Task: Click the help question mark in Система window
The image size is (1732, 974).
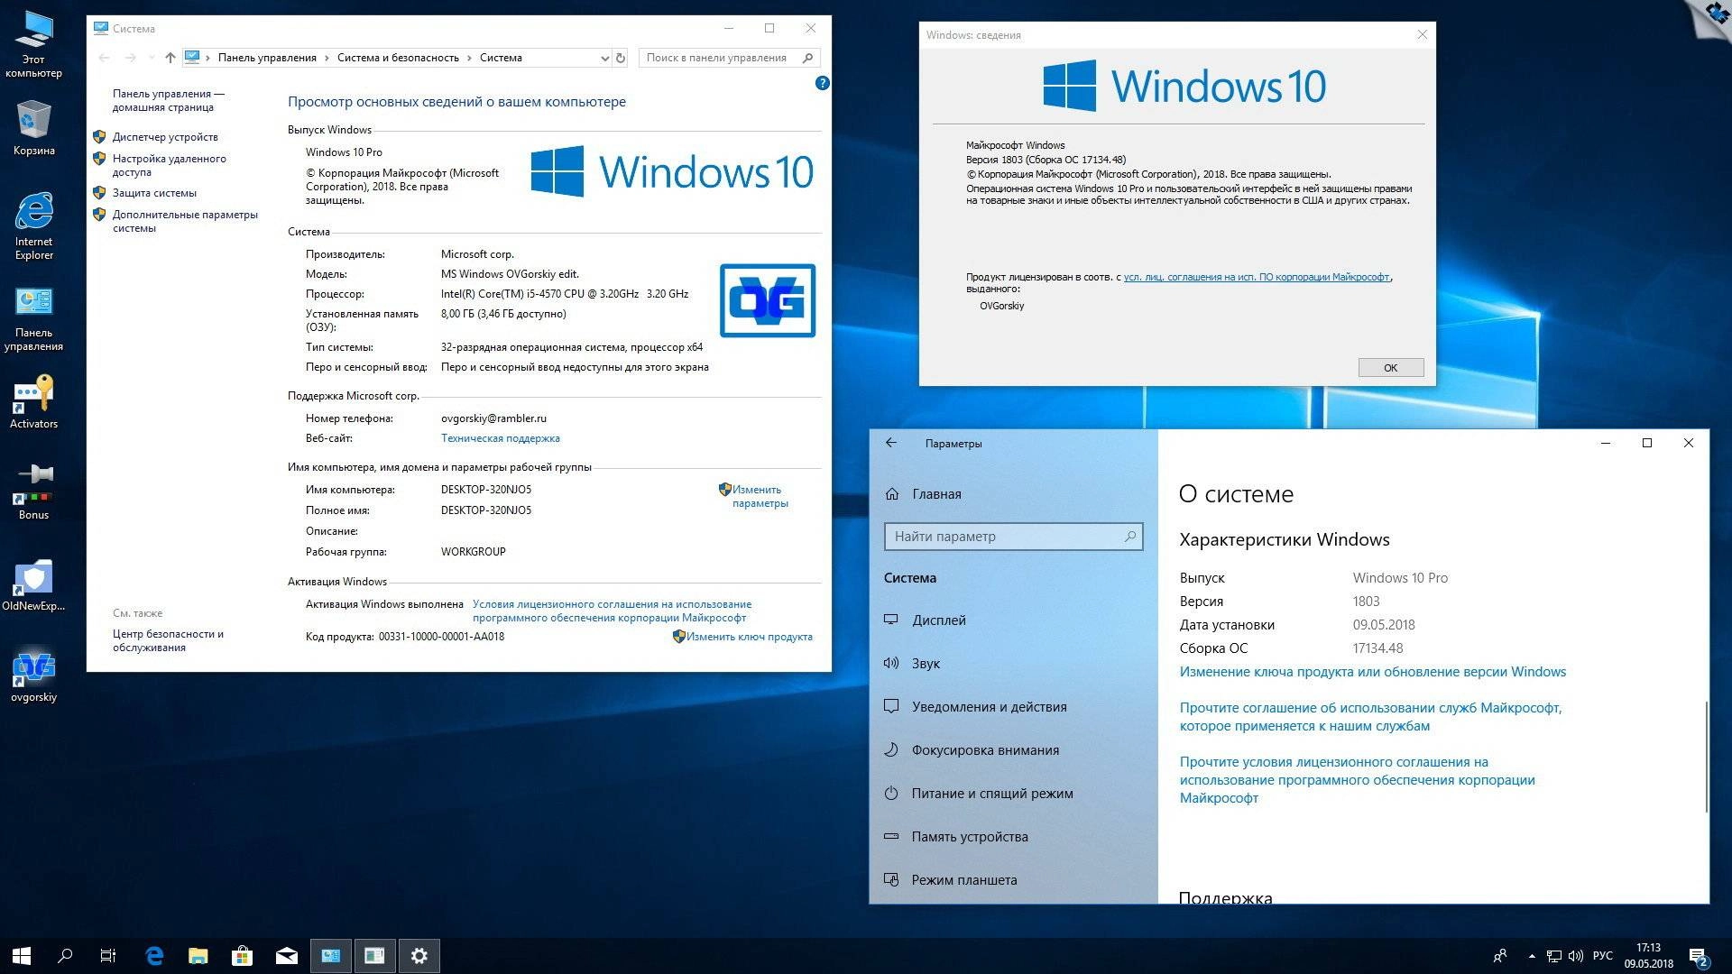Action: [822, 83]
